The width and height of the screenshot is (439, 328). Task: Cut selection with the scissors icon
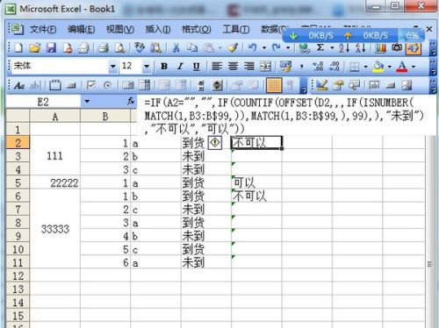[176, 47]
